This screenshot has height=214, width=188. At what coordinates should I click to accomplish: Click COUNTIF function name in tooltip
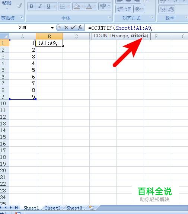(x=104, y=36)
